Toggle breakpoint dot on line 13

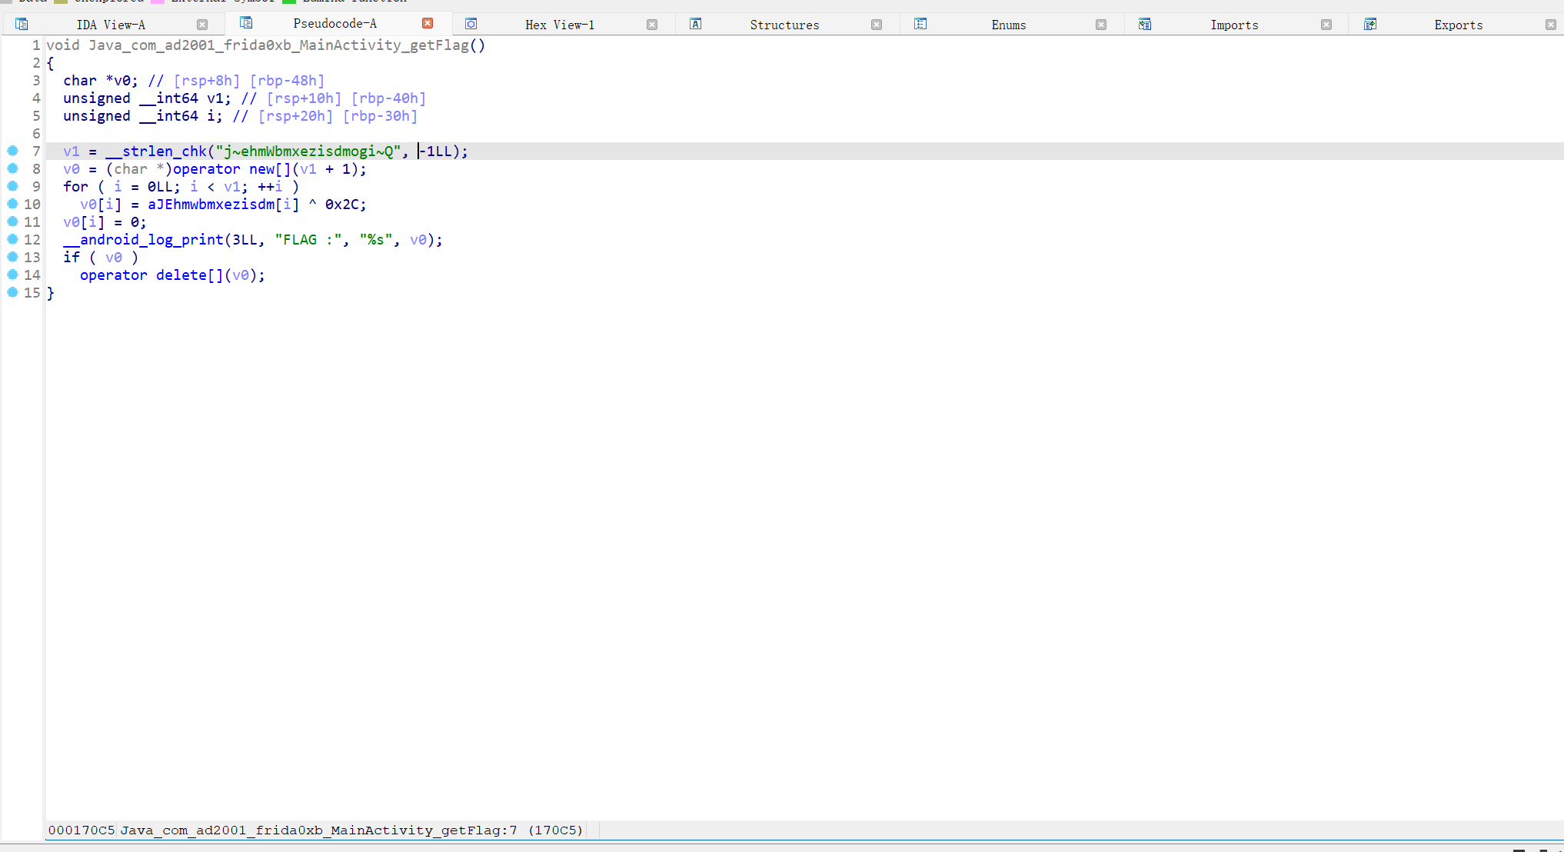pos(12,257)
